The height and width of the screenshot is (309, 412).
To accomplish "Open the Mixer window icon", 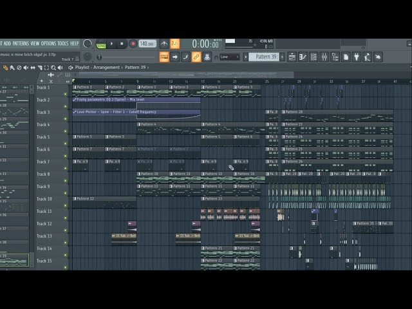I will pyautogui.click(x=324, y=57).
